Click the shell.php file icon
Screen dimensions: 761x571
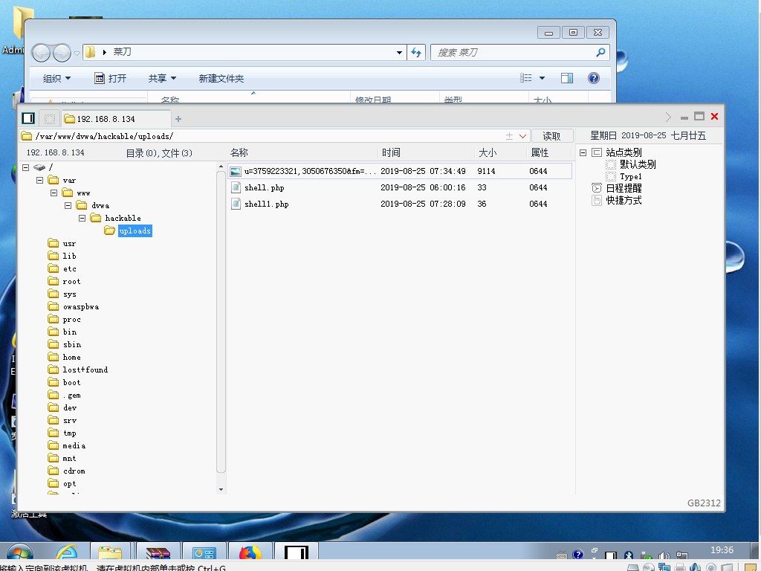tap(236, 187)
